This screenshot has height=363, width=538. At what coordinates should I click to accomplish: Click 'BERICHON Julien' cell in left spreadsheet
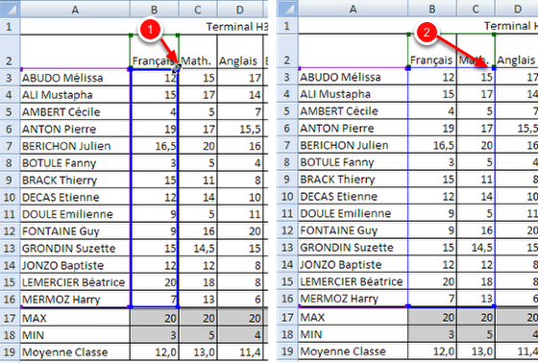coord(75,146)
